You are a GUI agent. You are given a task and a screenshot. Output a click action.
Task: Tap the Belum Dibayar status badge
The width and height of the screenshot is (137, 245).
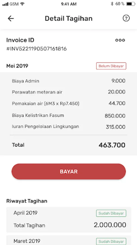tap(111, 66)
